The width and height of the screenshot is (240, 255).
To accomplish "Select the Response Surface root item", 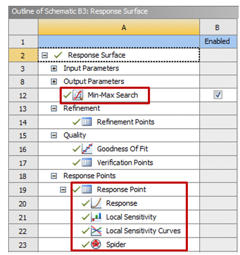I will [x=96, y=55].
